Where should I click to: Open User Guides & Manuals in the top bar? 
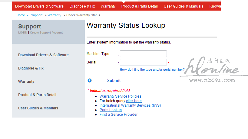[184, 6]
